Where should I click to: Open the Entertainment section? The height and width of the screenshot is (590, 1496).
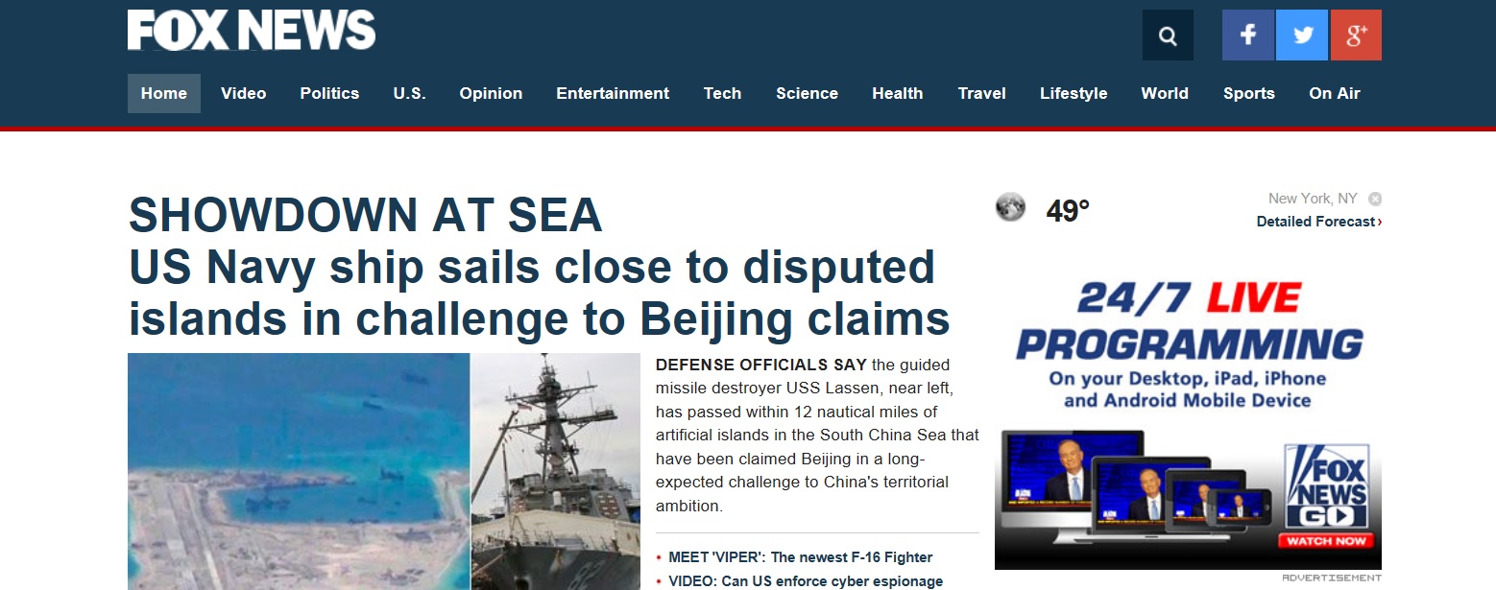[613, 93]
